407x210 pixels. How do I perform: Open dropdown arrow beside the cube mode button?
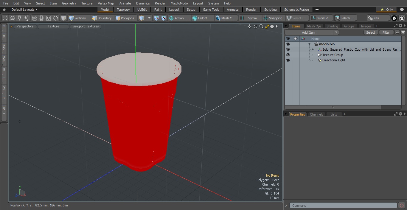[x=149, y=18]
